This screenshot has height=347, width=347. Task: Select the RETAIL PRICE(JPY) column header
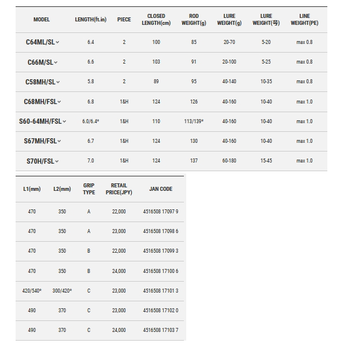click(x=119, y=189)
